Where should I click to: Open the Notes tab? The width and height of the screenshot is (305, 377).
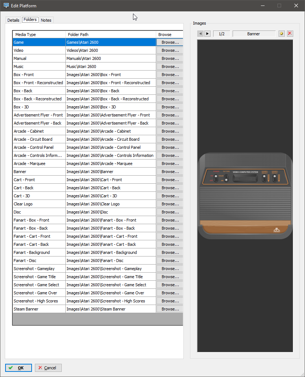coord(46,20)
